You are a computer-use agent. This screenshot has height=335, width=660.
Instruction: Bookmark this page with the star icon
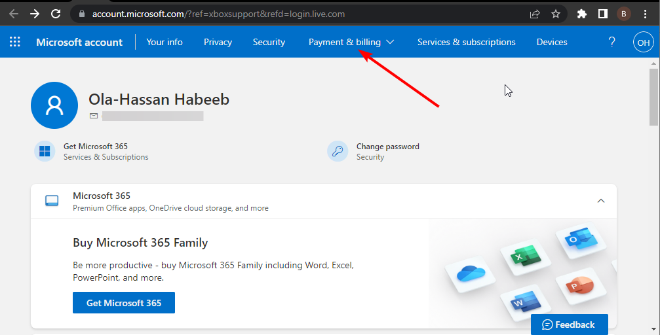[556, 14]
